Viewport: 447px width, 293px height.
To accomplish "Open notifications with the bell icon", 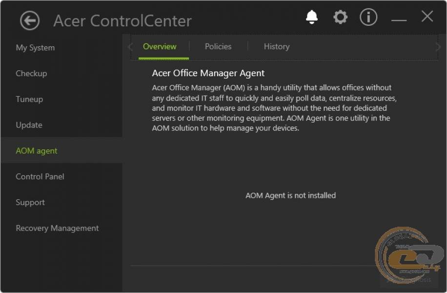I will pos(312,17).
